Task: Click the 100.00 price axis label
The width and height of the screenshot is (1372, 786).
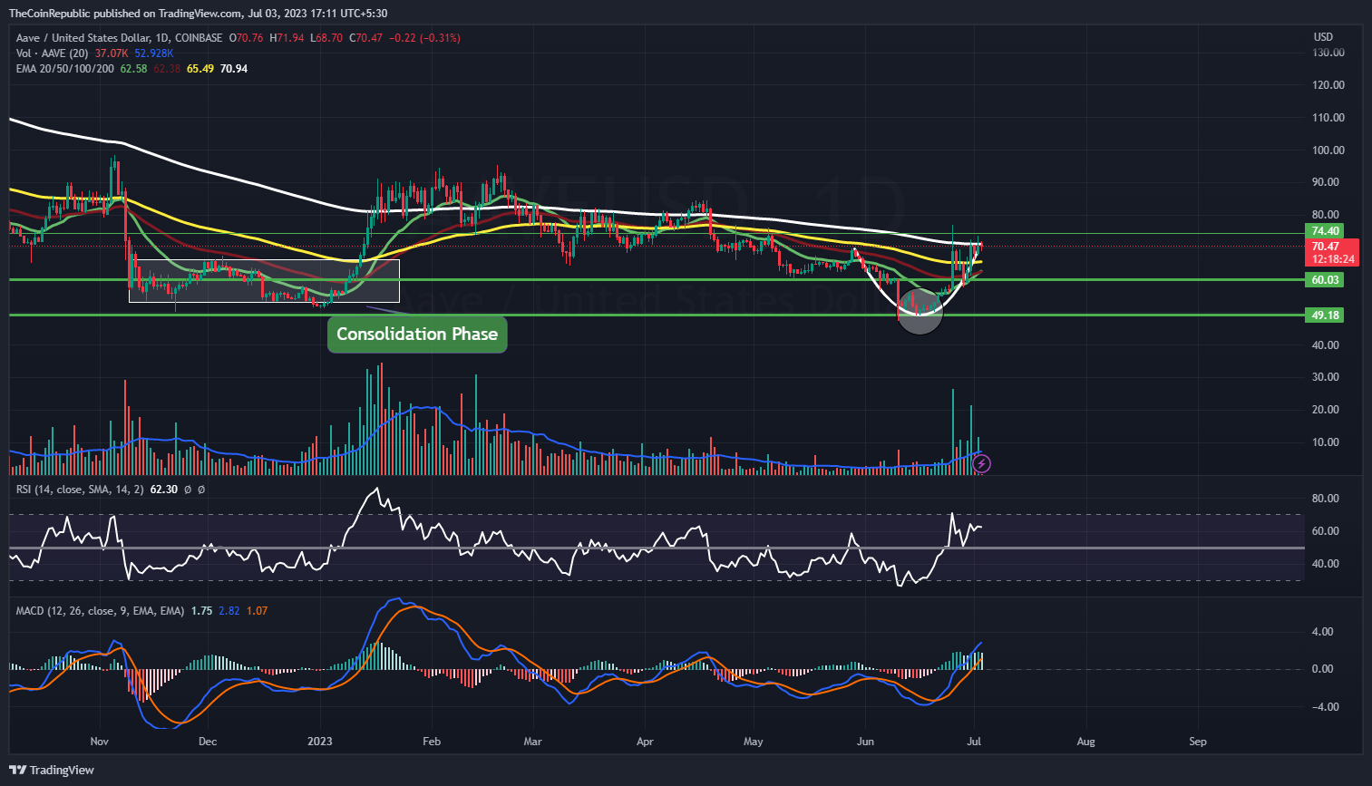Action: [x=1328, y=150]
